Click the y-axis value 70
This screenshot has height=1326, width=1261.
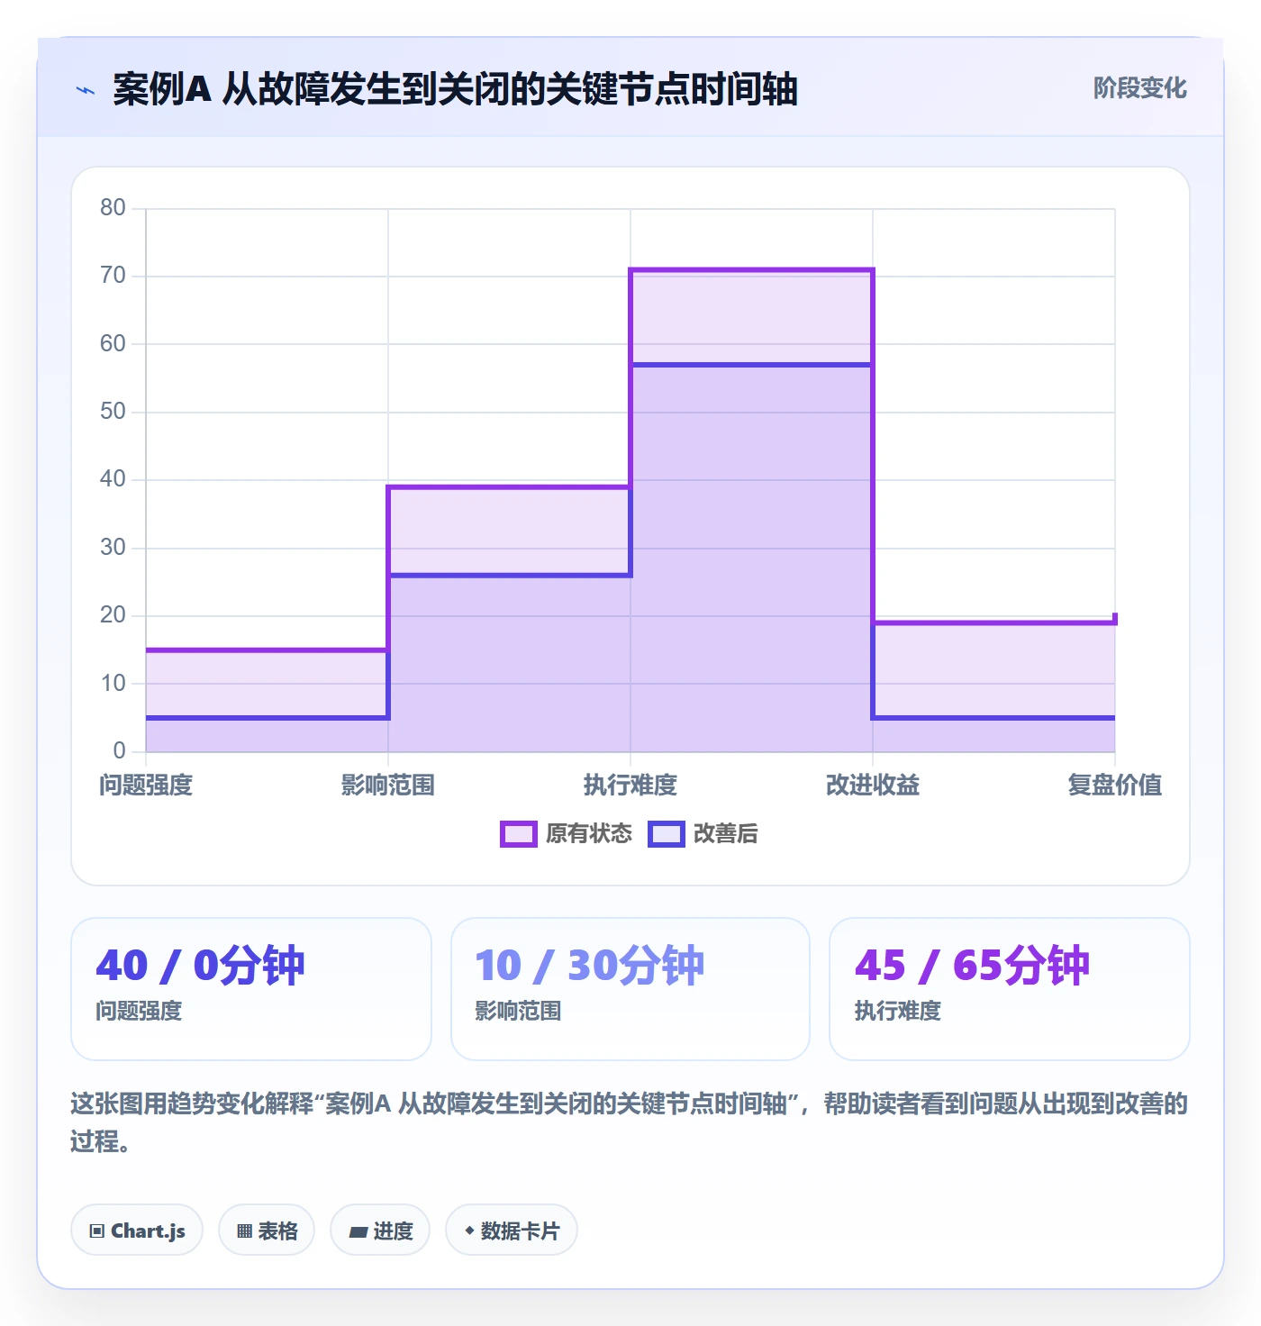click(x=113, y=276)
